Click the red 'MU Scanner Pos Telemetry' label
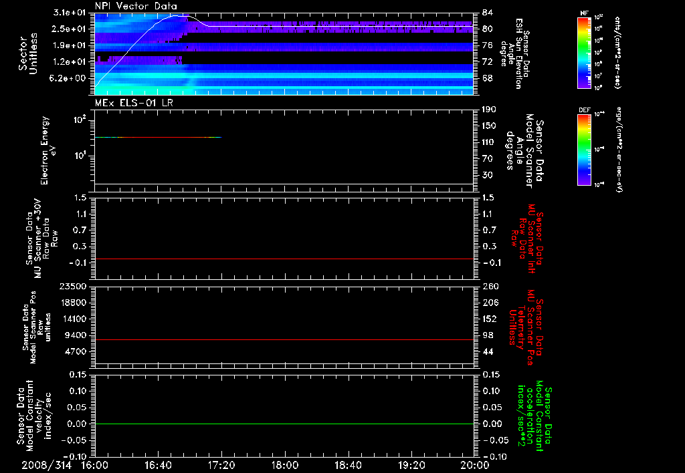The image size is (685, 473). click(x=526, y=327)
